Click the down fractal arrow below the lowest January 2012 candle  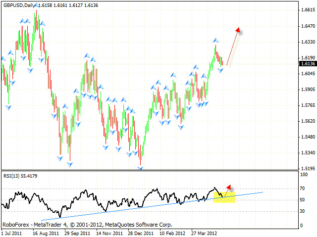(140, 168)
